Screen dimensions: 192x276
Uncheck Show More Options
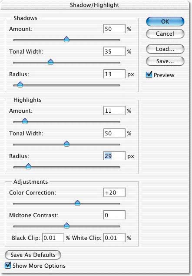[8, 265]
